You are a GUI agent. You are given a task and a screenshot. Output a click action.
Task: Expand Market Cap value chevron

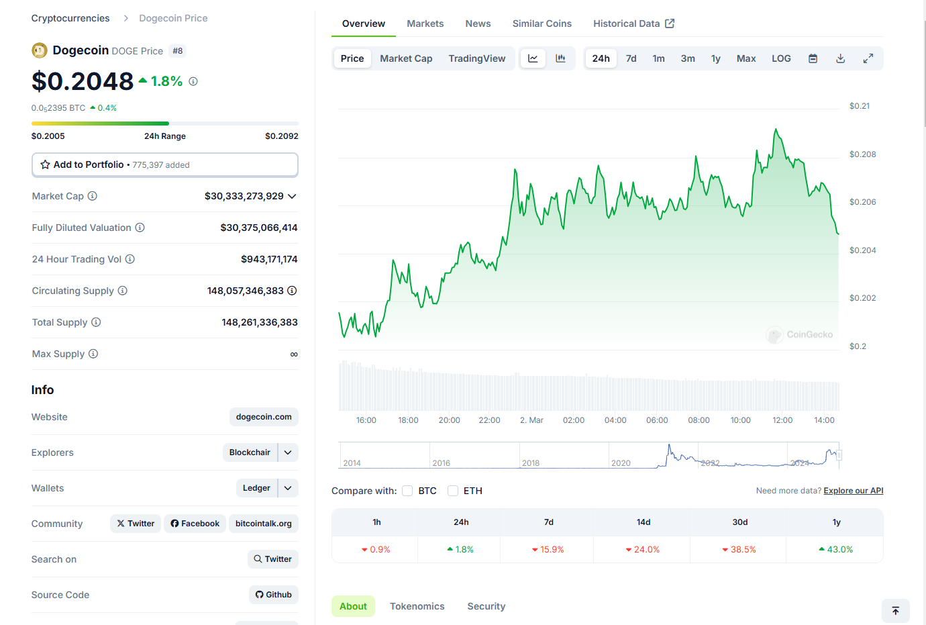292,196
